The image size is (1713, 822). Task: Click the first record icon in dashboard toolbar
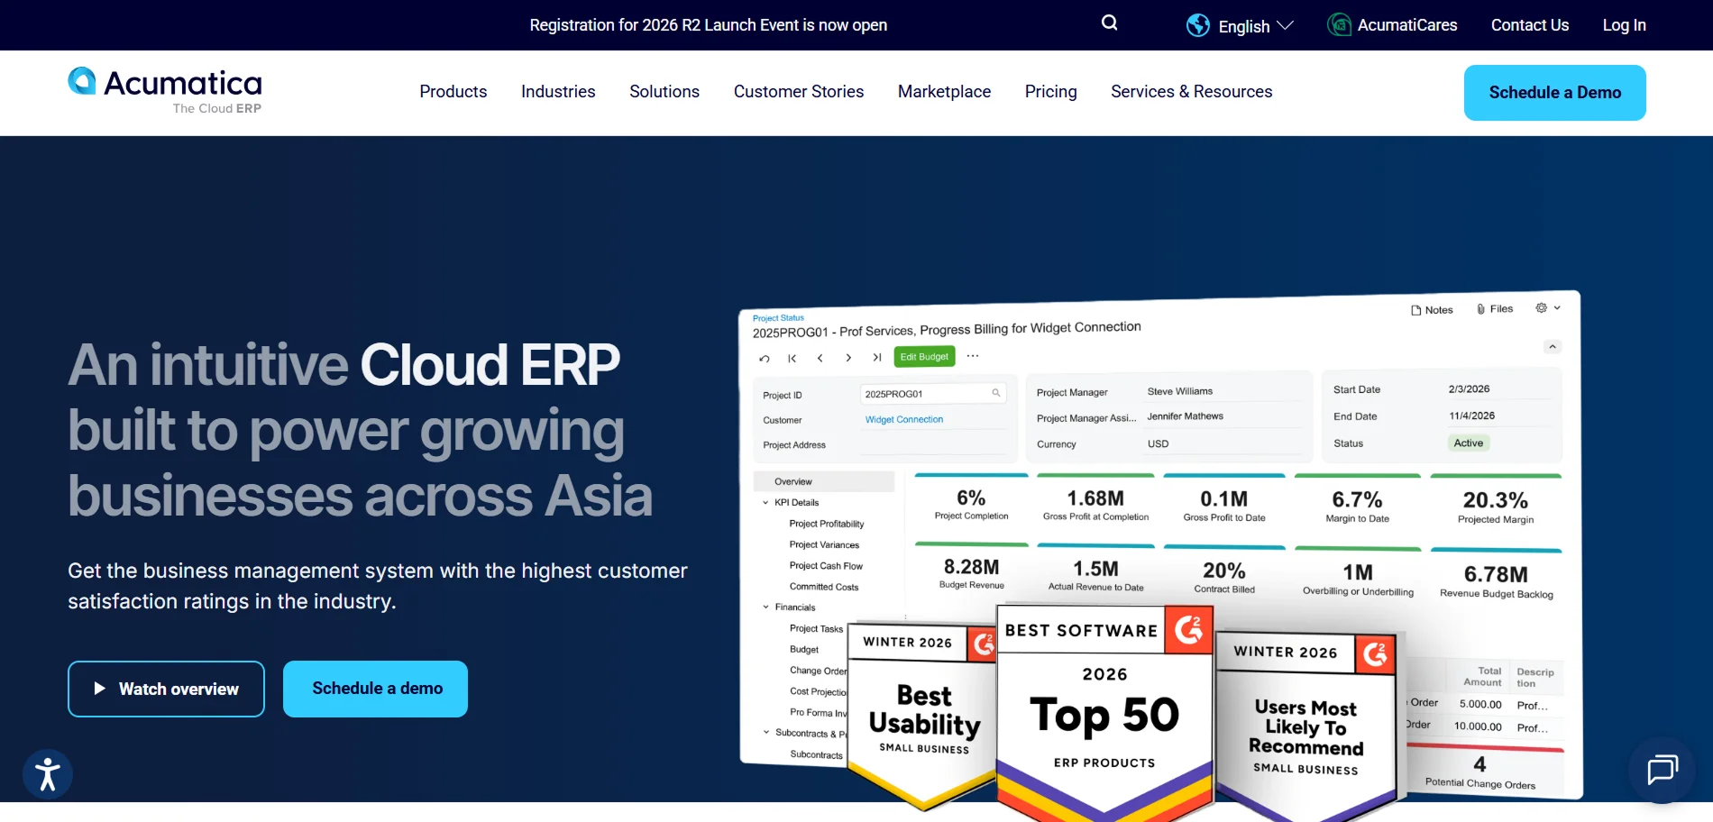pyautogui.click(x=792, y=359)
